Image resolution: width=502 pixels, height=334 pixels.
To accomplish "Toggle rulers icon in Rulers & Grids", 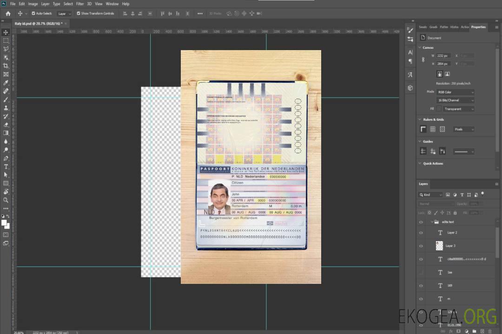I will click(423, 129).
